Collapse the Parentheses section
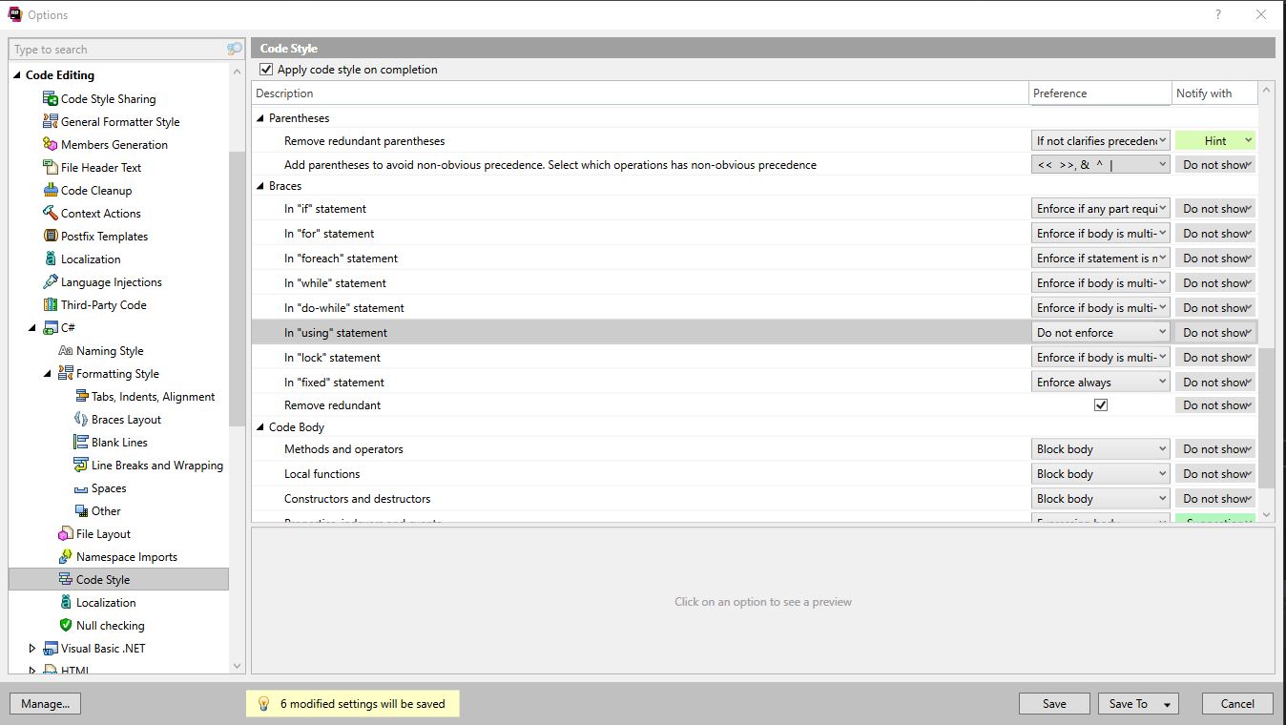Screen dimensions: 1286x725 tap(260, 118)
